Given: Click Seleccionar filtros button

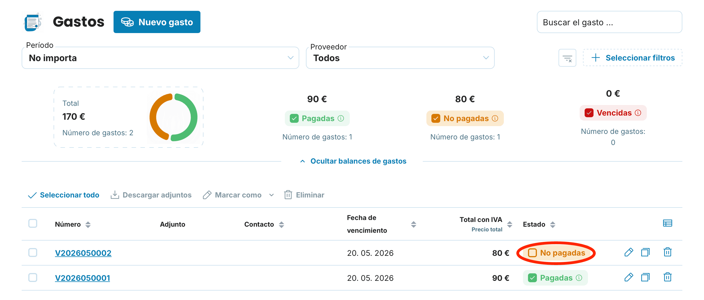Looking at the screenshot, I should tap(633, 58).
